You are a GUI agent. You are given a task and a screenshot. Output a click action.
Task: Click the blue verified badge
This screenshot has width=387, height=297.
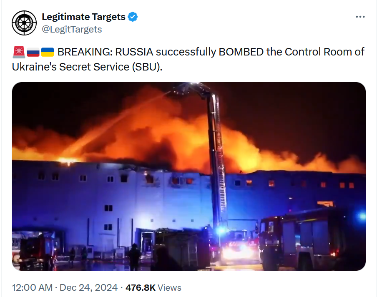tap(133, 17)
